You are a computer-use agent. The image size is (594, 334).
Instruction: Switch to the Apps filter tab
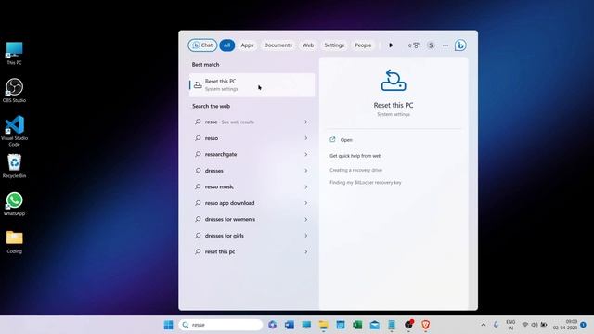pos(247,45)
